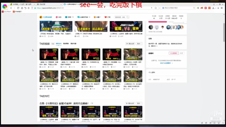Open the 雀魔 VS 雀神 top thumbnail
The height and width of the screenshot is (127, 226).
point(126,27)
